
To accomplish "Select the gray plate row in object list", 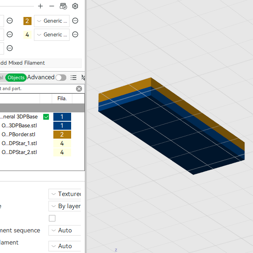I will (x=42, y=108).
